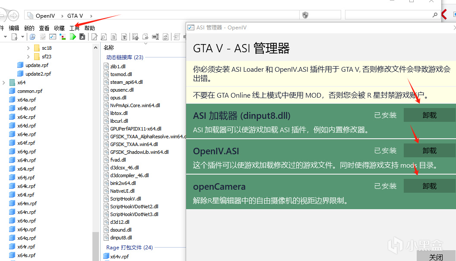Image resolution: width=456 pixels, height=261 pixels.
Task: Select x64v.rpf in file list
Action: pos(120,257)
